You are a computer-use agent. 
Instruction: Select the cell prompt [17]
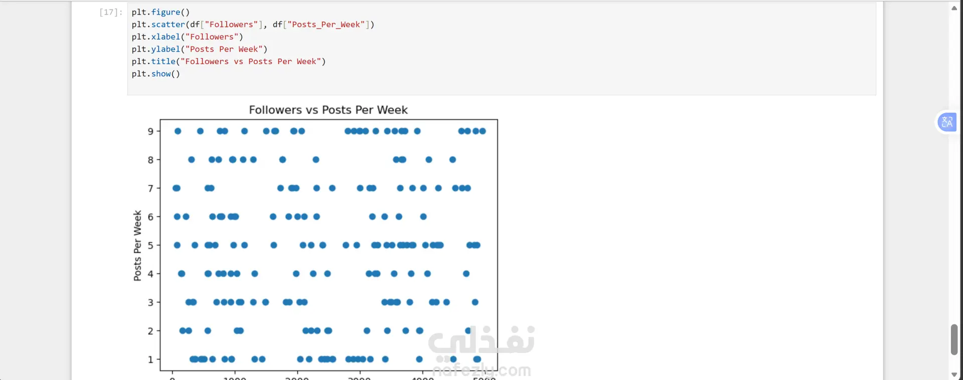[x=111, y=12]
